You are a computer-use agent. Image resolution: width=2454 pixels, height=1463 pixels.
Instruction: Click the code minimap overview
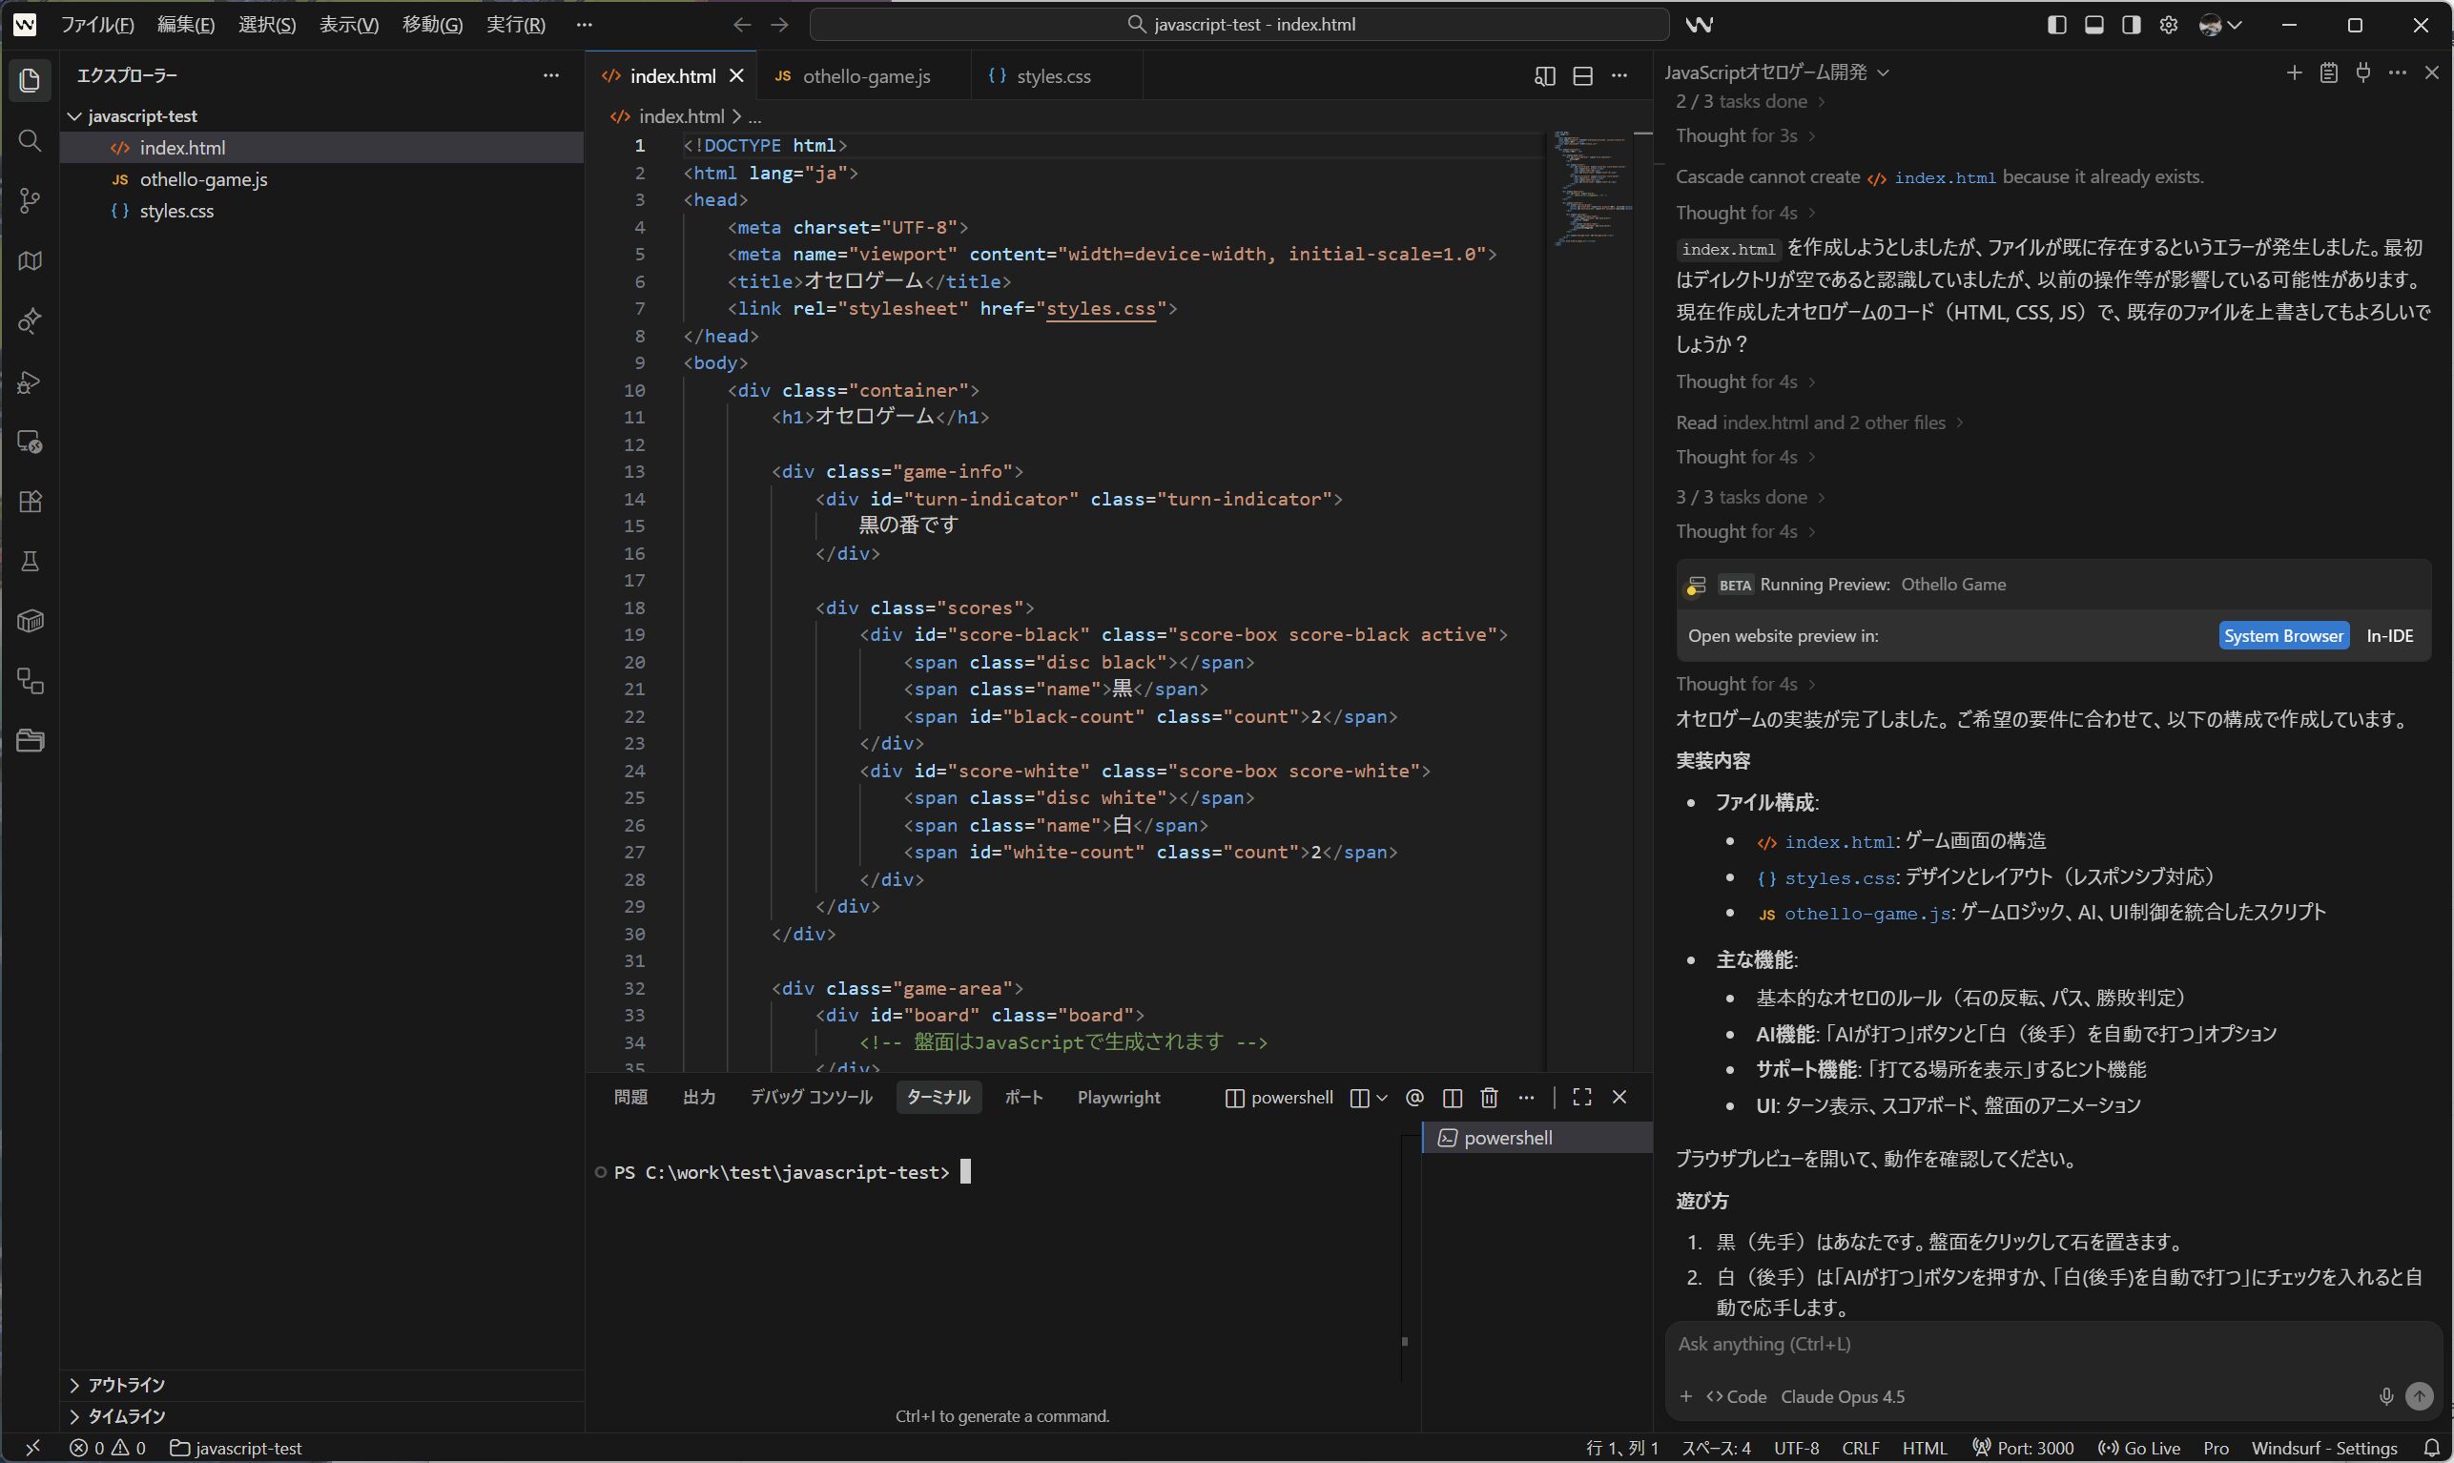[1591, 187]
